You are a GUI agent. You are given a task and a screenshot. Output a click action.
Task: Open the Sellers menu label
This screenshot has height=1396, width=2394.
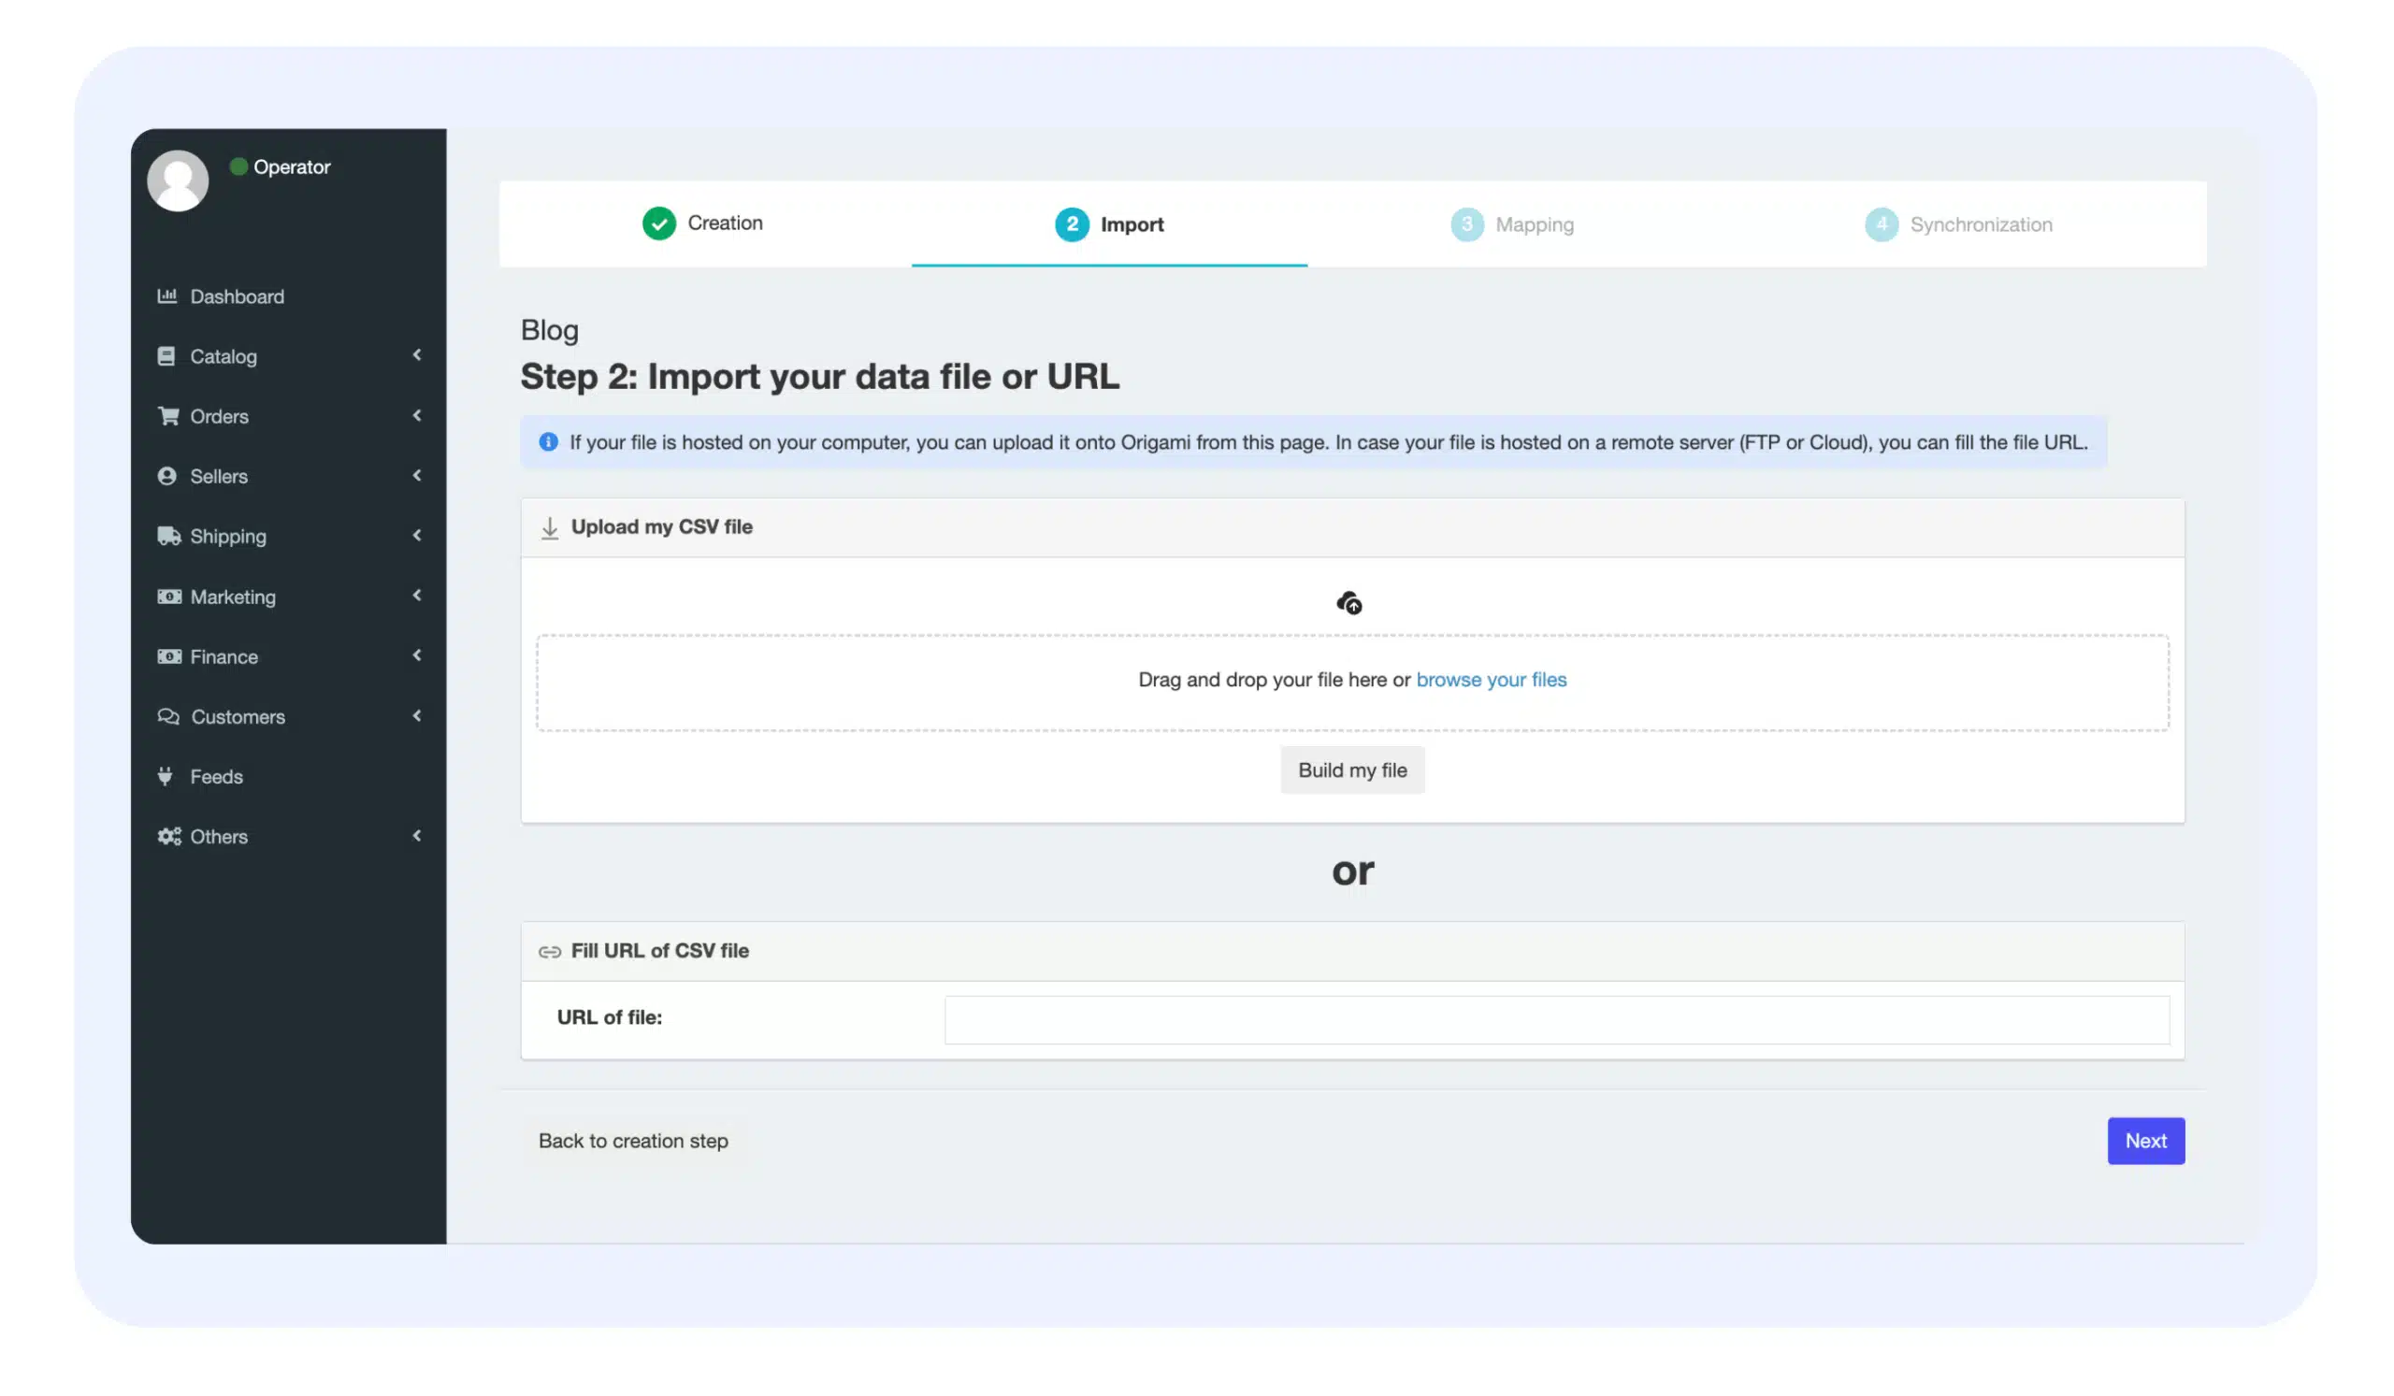(219, 476)
